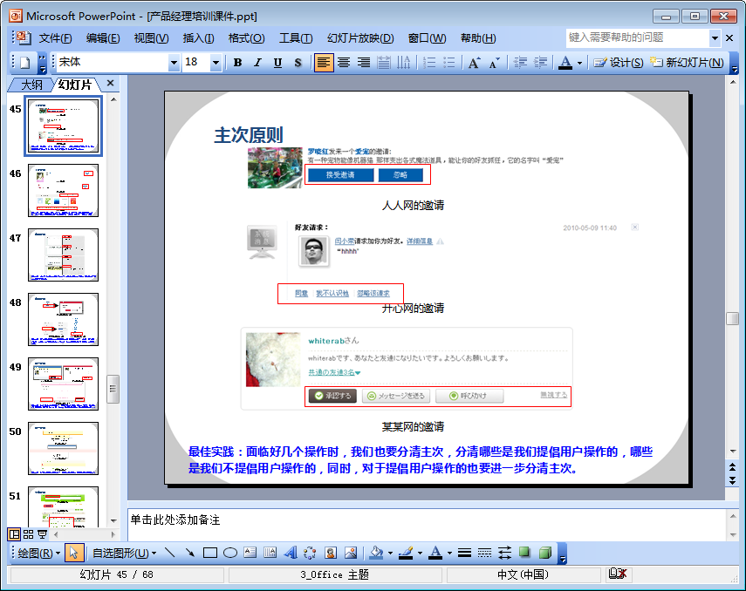Apply font color in formatting toolbar

click(565, 62)
